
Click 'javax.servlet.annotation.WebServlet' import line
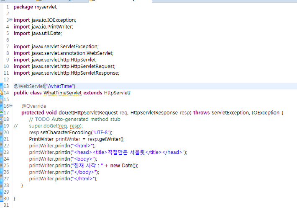(x=63, y=53)
